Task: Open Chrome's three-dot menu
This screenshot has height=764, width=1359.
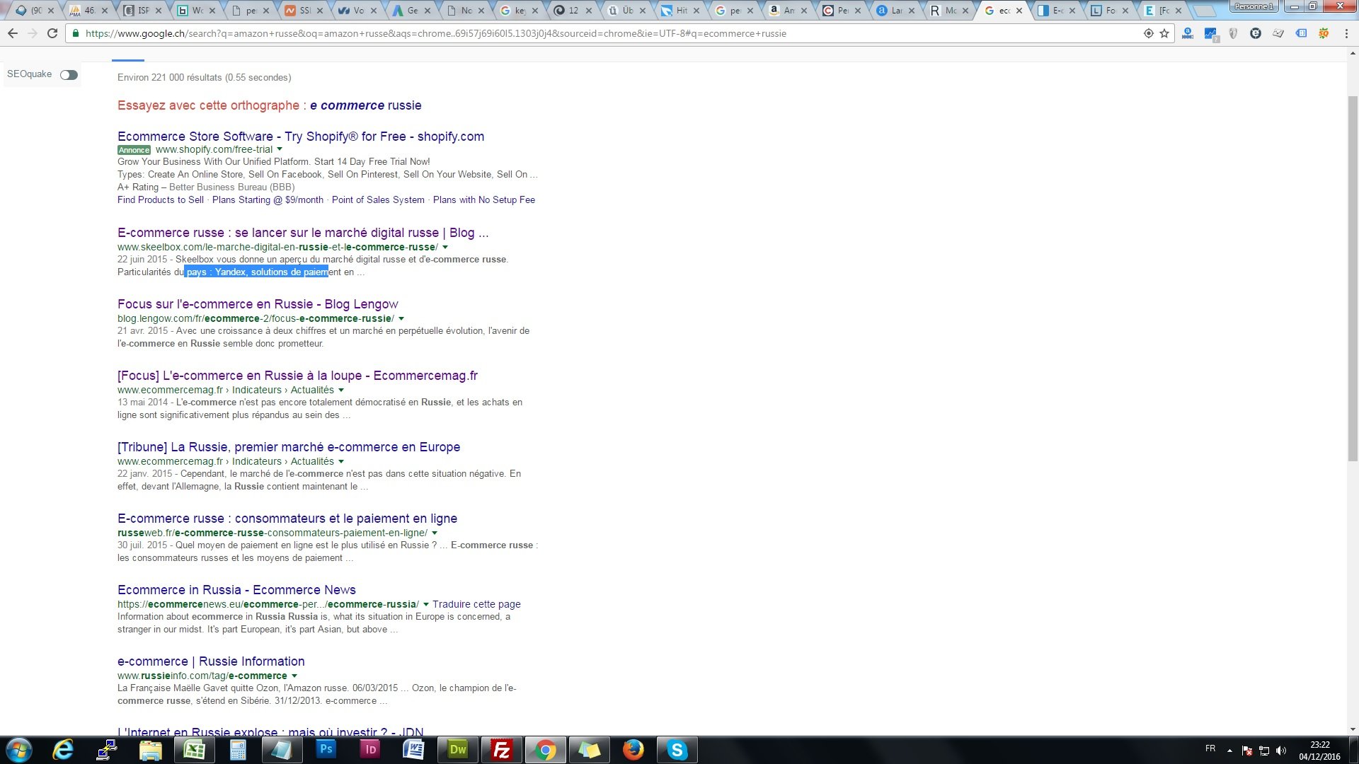Action: (1346, 33)
